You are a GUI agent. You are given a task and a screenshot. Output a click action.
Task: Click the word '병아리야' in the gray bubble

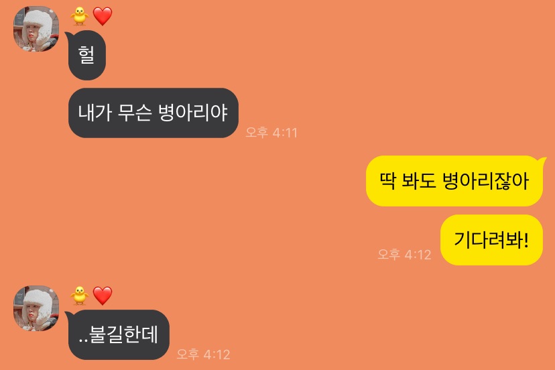point(192,113)
